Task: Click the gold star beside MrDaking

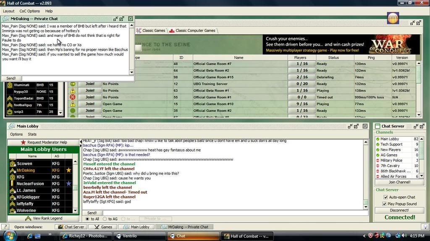Action: (x=68, y=170)
